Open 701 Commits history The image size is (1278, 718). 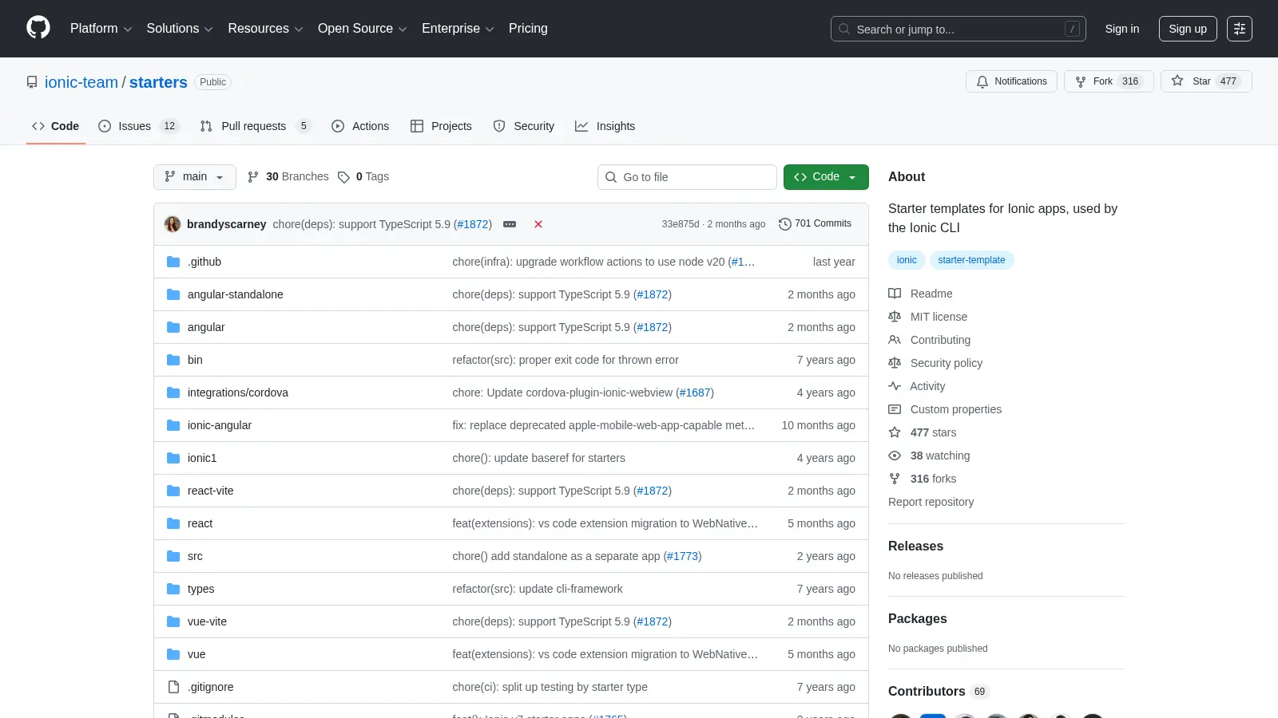(x=815, y=224)
